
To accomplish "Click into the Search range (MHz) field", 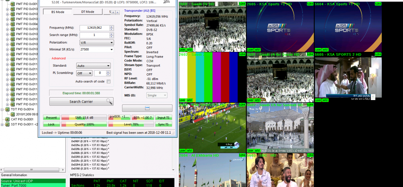I will pyautogui.click(x=95, y=35).
